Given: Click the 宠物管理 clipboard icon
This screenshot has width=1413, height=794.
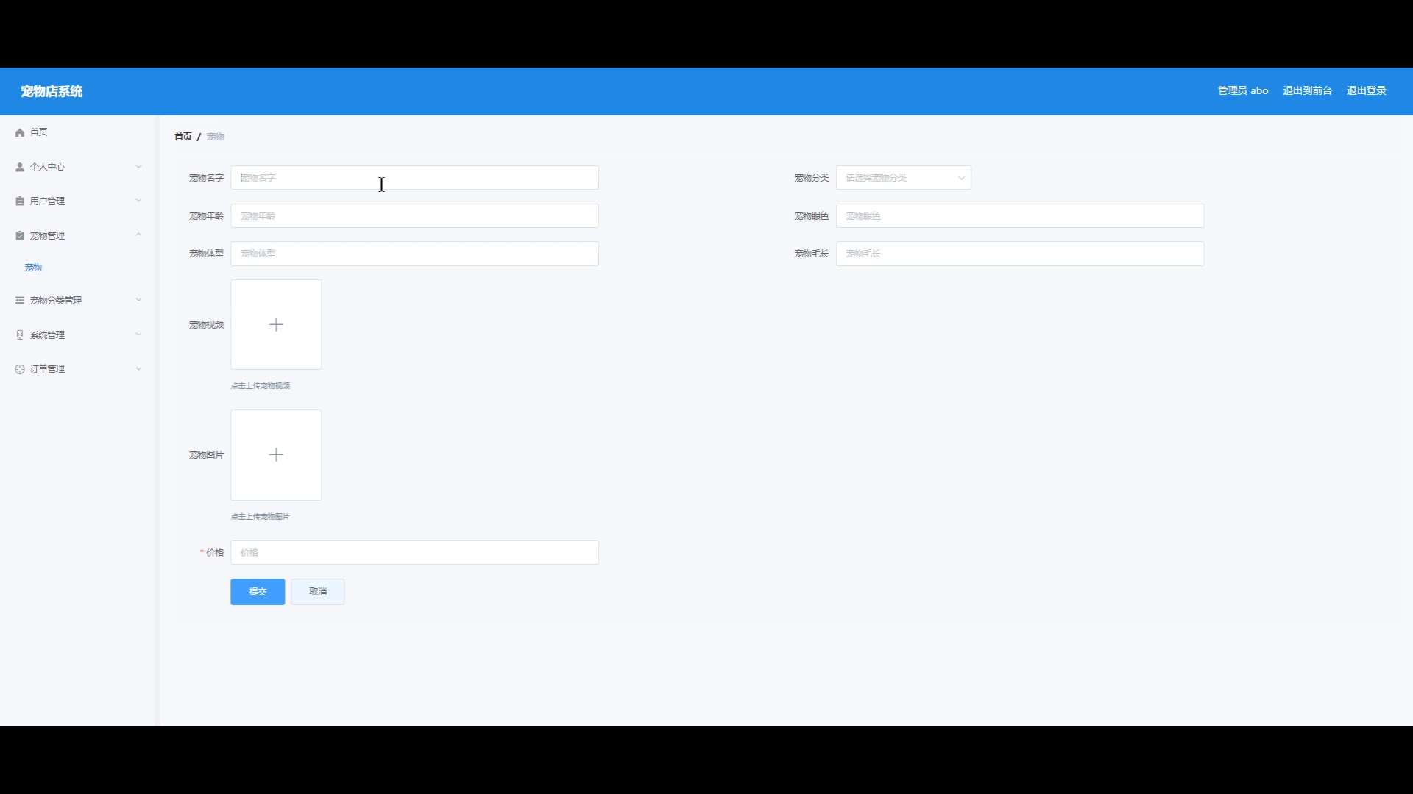Looking at the screenshot, I should pos(20,236).
